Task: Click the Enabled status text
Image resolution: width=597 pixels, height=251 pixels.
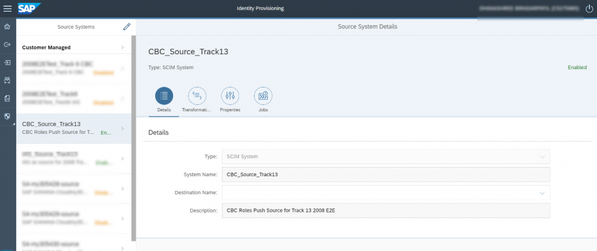Action: 577,67
